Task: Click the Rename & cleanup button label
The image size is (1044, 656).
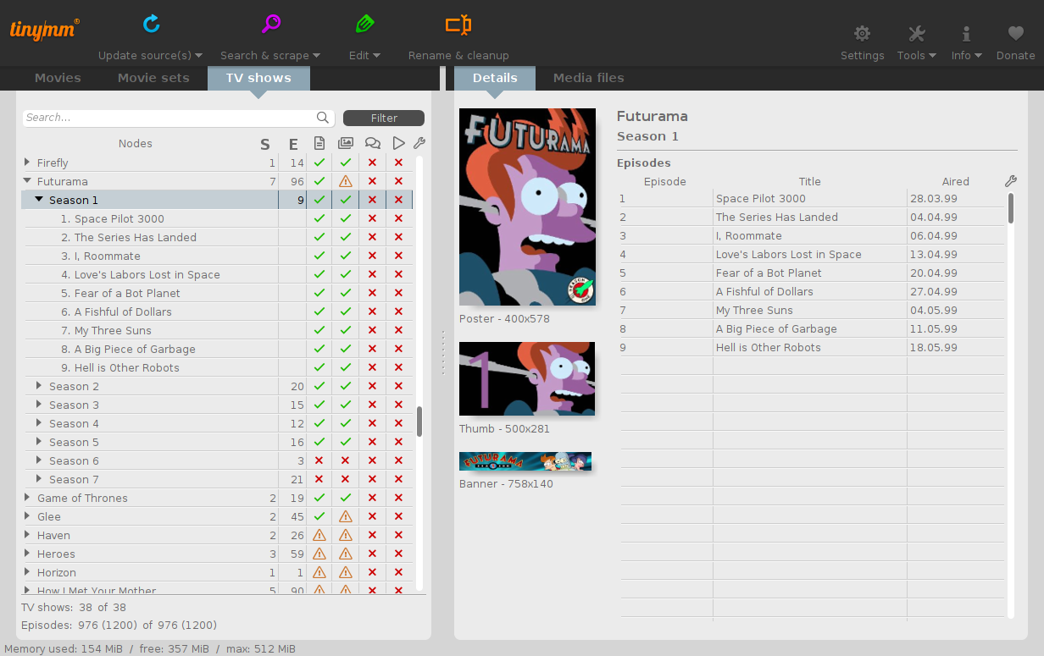Action: (x=458, y=55)
